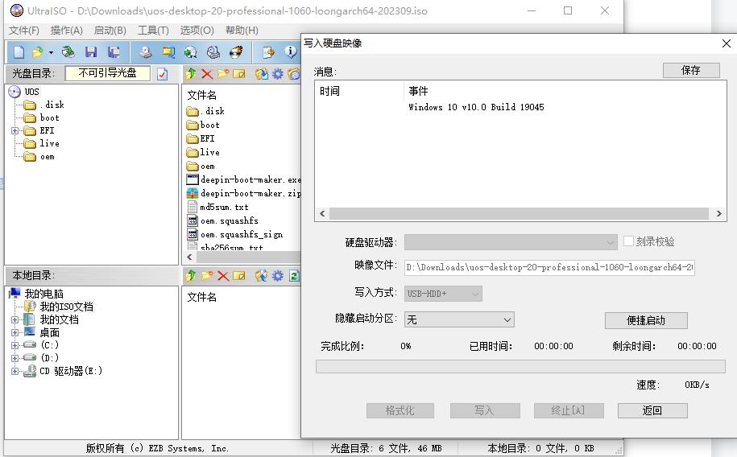The image size is (737, 457).
Task: Open the dropdown arrow beside Open icon
Action: 51,52
